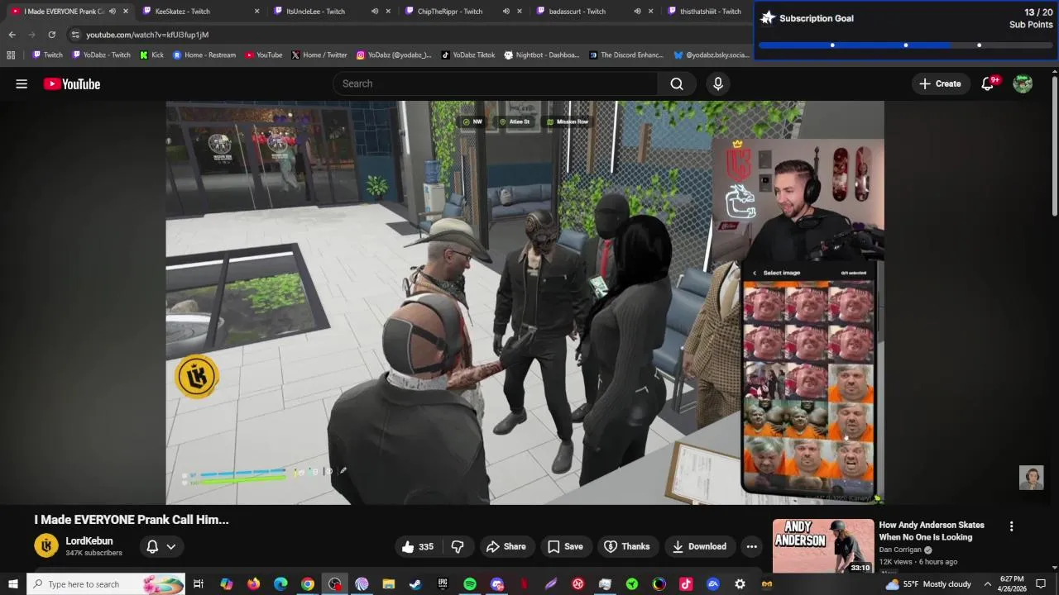Open the YouTube guide hamburger menu
The height and width of the screenshot is (595, 1059).
[22, 83]
